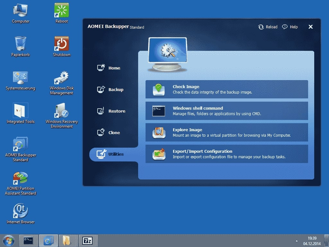This screenshot has height=247, width=329.
Task: Click the Shutdown desktop shortcut
Action: 61,47
